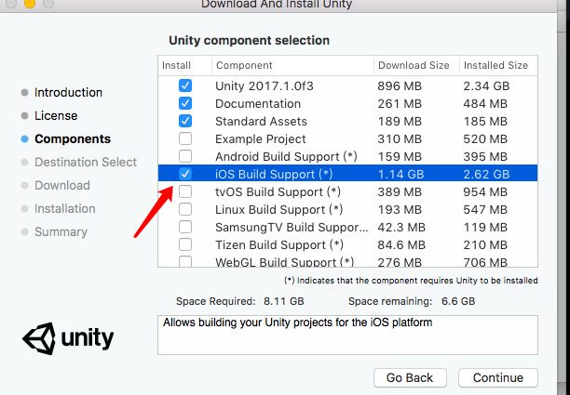Select the License step in sidebar
This screenshot has height=395, width=570.
56,116
